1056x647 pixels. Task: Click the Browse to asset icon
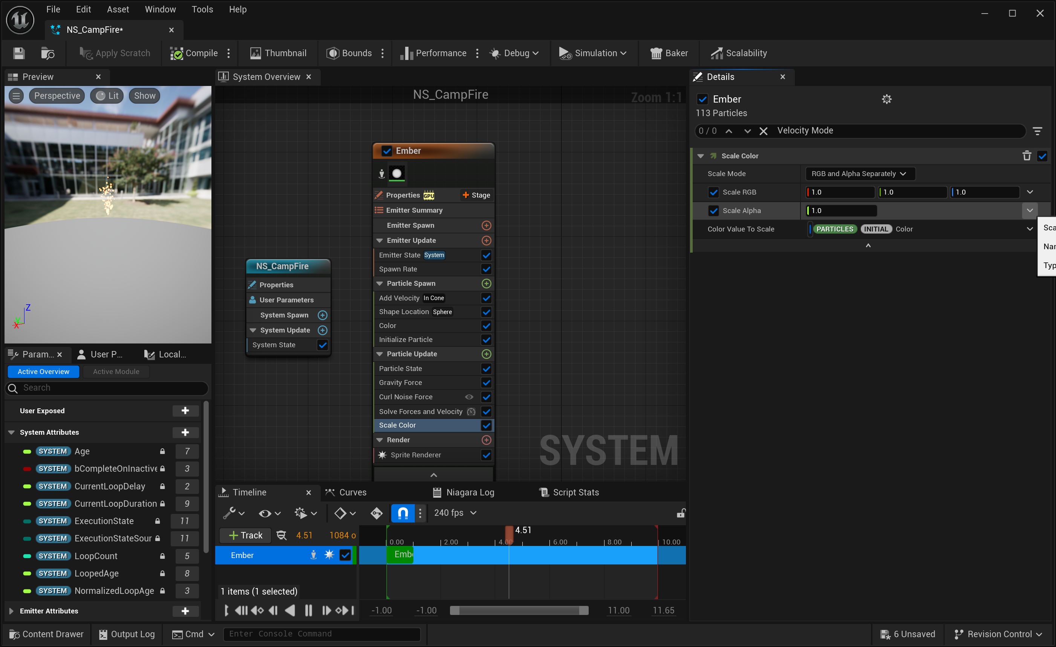click(47, 53)
